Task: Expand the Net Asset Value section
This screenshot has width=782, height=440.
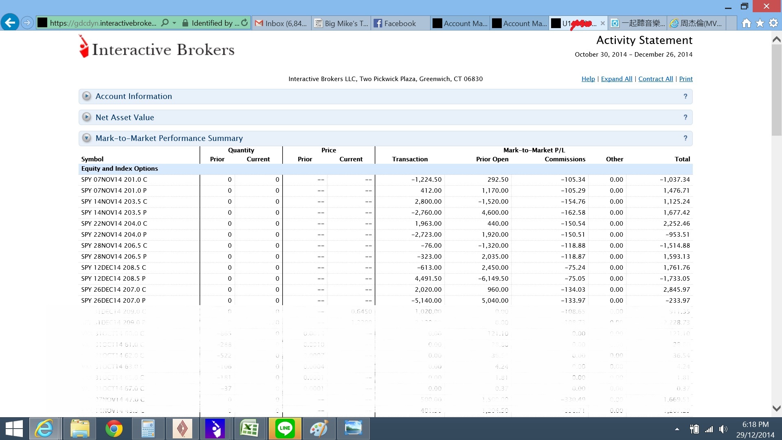Action: click(86, 117)
